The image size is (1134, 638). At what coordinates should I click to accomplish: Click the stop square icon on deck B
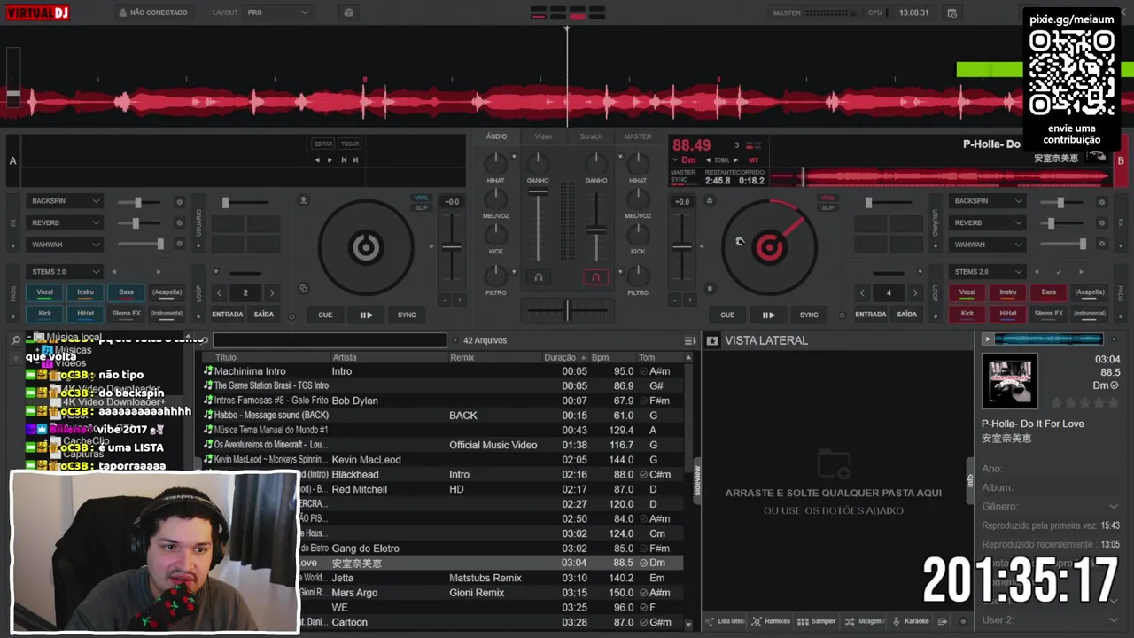[x=709, y=288]
